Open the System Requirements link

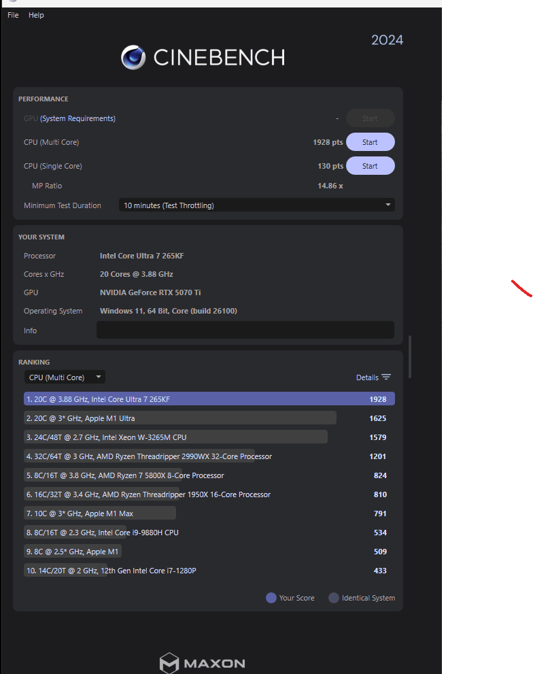click(x=78, y=118)
